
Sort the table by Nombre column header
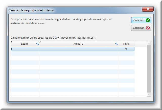click(x=78, y=44)
